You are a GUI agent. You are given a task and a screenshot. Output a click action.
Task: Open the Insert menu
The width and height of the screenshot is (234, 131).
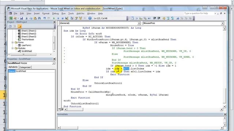tap(37, 13)
